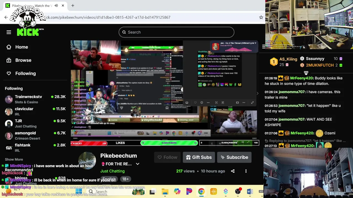The height and width of the screenshot is (198, 353).
Task: Open Copilot from the taskbar
Action: (177, 192)
